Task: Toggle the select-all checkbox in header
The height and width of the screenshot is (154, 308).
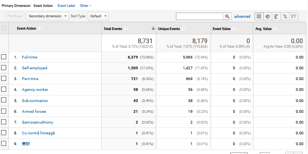Action: [4, 28]
